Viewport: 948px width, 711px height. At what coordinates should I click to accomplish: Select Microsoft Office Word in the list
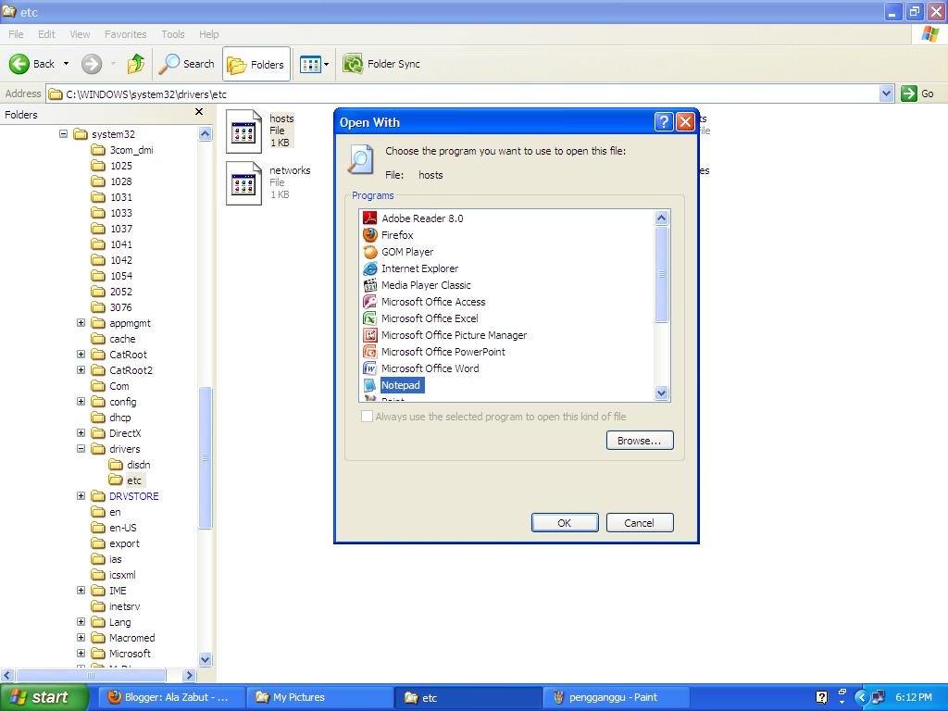(430, 368)
